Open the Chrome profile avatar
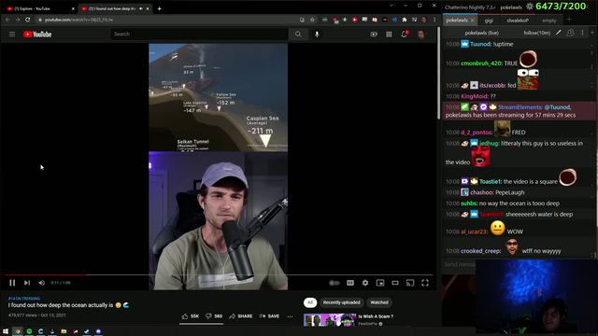The image size is (598, 336). 424,20
